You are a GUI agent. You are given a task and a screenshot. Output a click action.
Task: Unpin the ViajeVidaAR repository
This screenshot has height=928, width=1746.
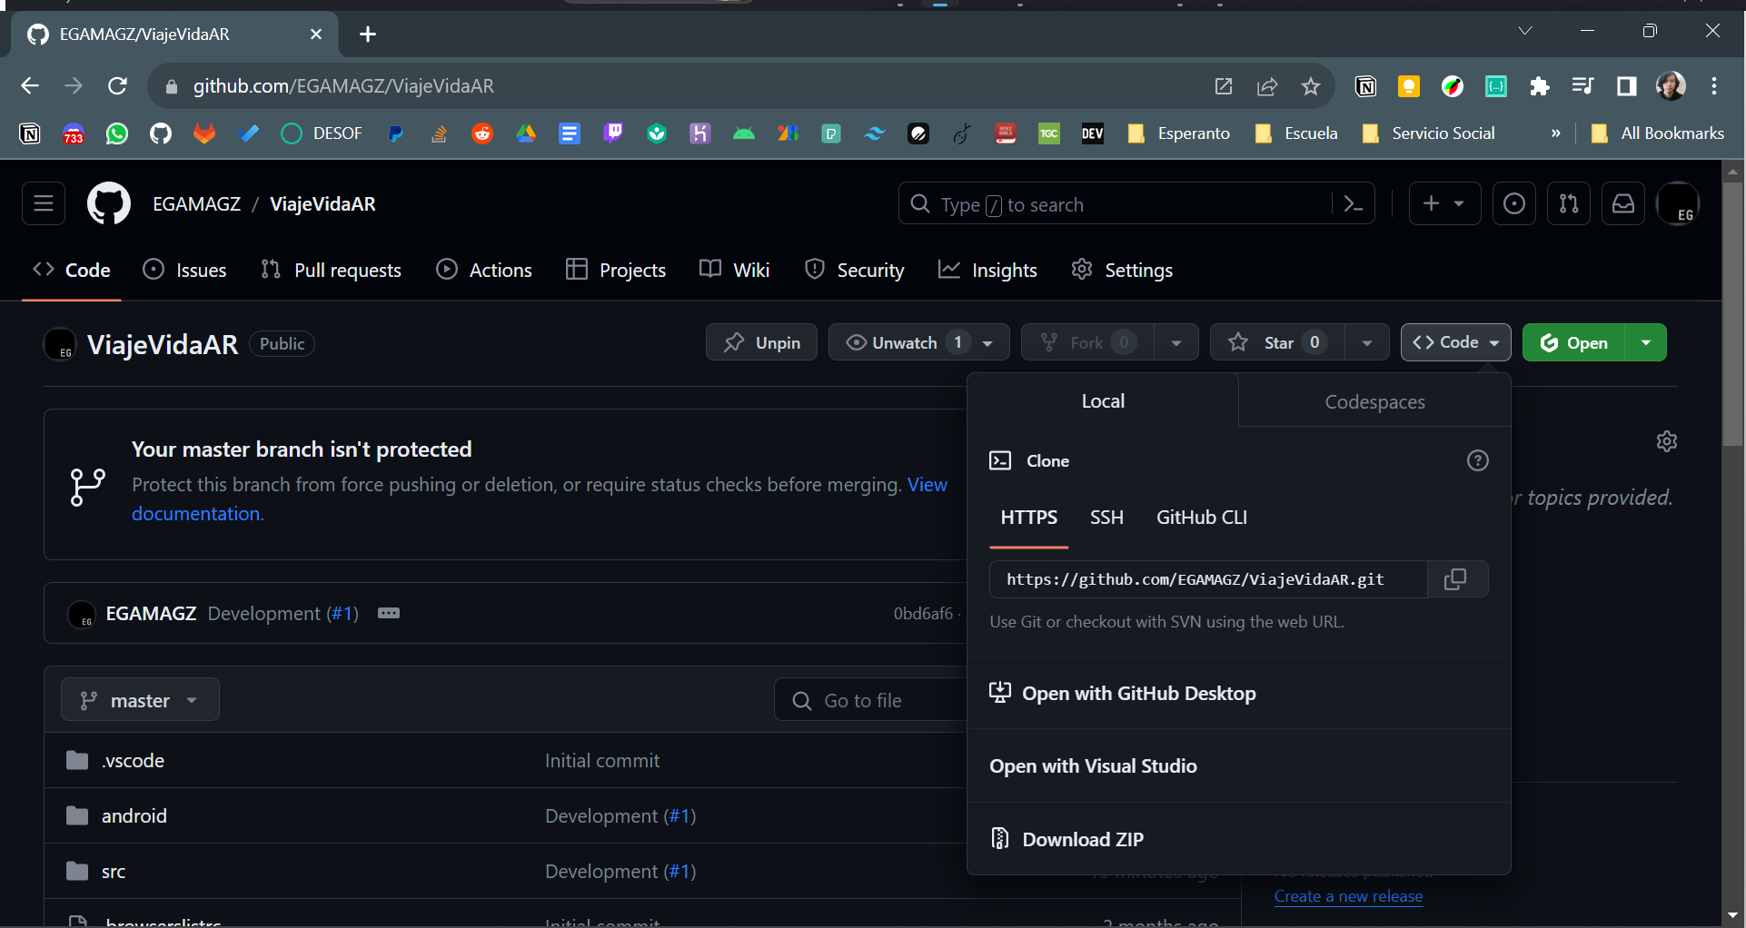(761, 342)
